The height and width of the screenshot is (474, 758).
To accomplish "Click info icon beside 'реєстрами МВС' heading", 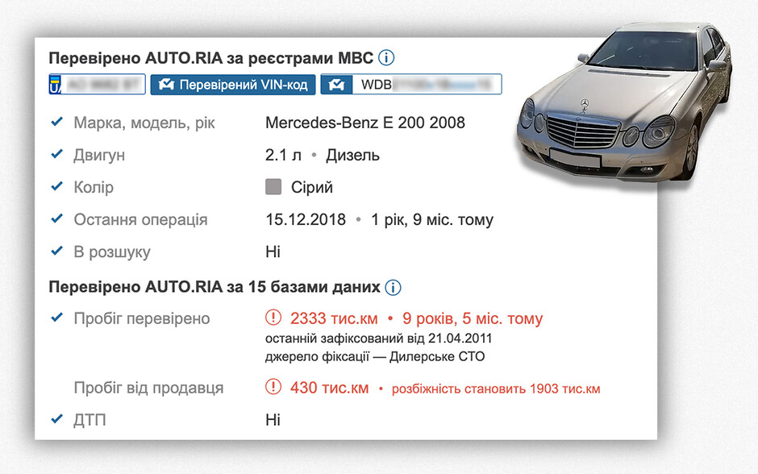I will [x=387, y=58].
